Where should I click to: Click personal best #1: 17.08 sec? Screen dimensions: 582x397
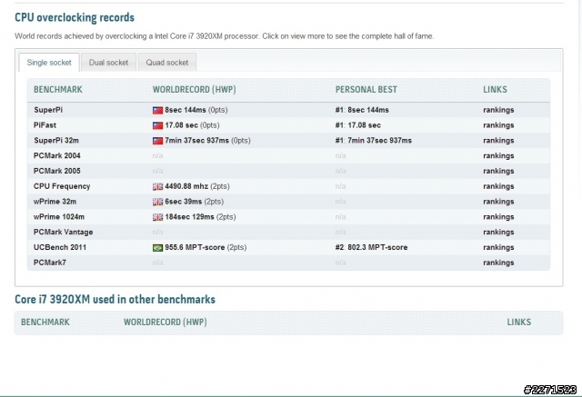[x=357, y=125]
